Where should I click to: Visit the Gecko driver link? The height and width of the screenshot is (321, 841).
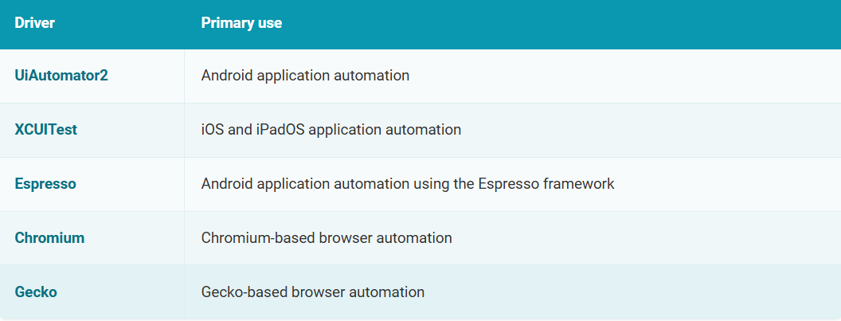pos(35,292)
